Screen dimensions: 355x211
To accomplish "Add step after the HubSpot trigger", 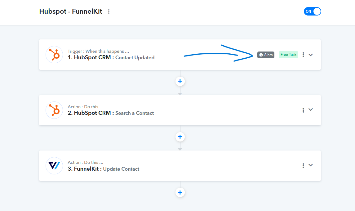I will coord(180,81).
